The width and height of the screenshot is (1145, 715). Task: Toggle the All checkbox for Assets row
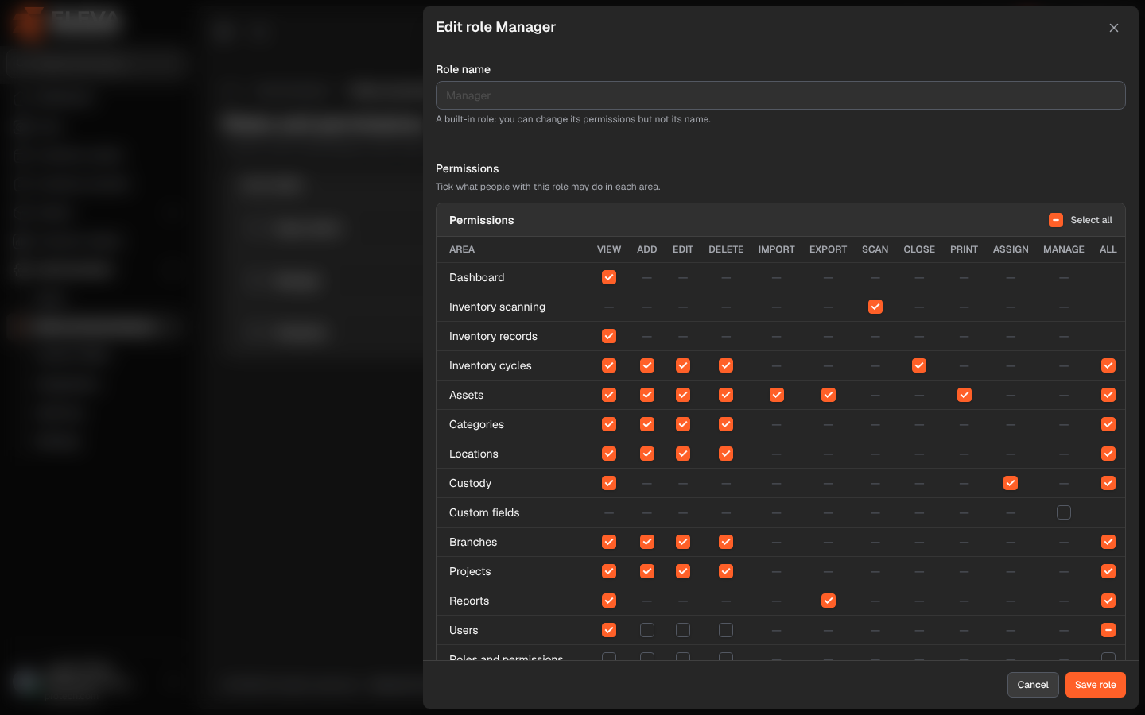[x=1108, y=395]
